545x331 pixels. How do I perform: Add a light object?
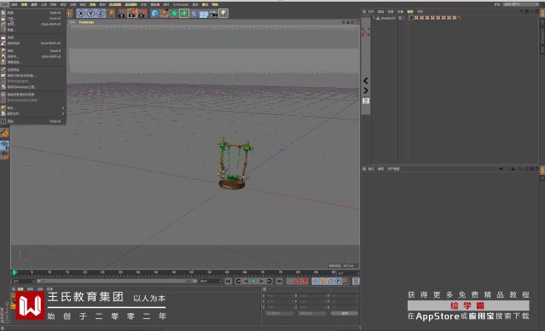223,14
